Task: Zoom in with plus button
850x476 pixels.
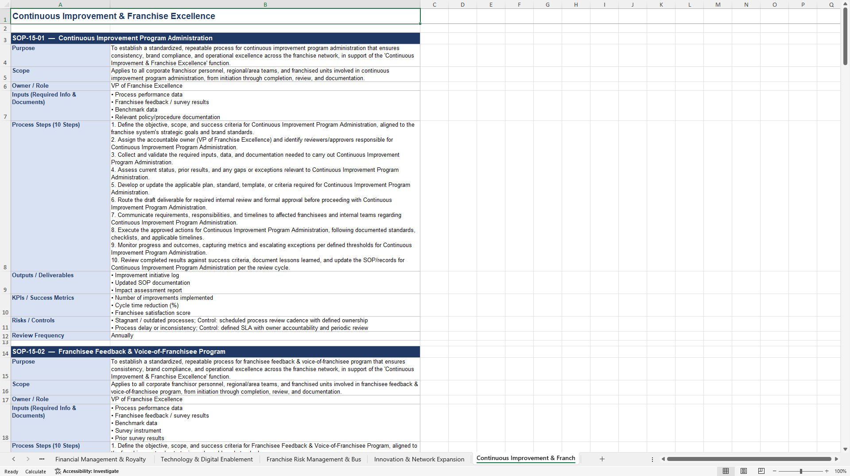Action: point(827,471)
